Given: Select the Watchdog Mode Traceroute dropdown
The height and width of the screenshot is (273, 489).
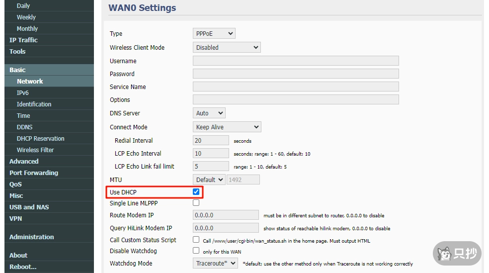Looking at the screenshot, I should pyautogui.click(x=215, y=263).
